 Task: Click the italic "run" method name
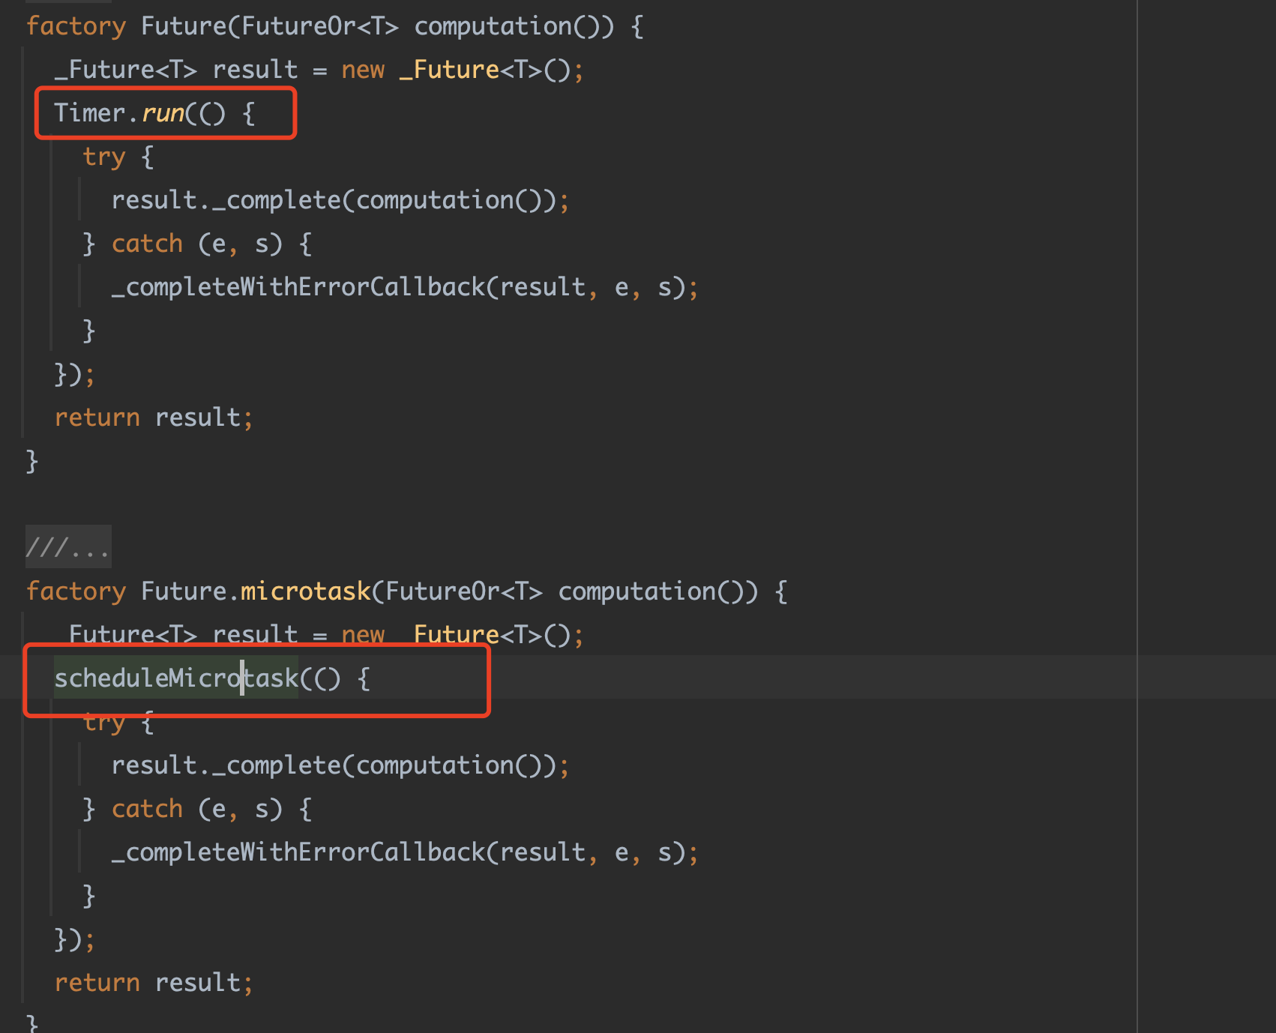[163, 113]
